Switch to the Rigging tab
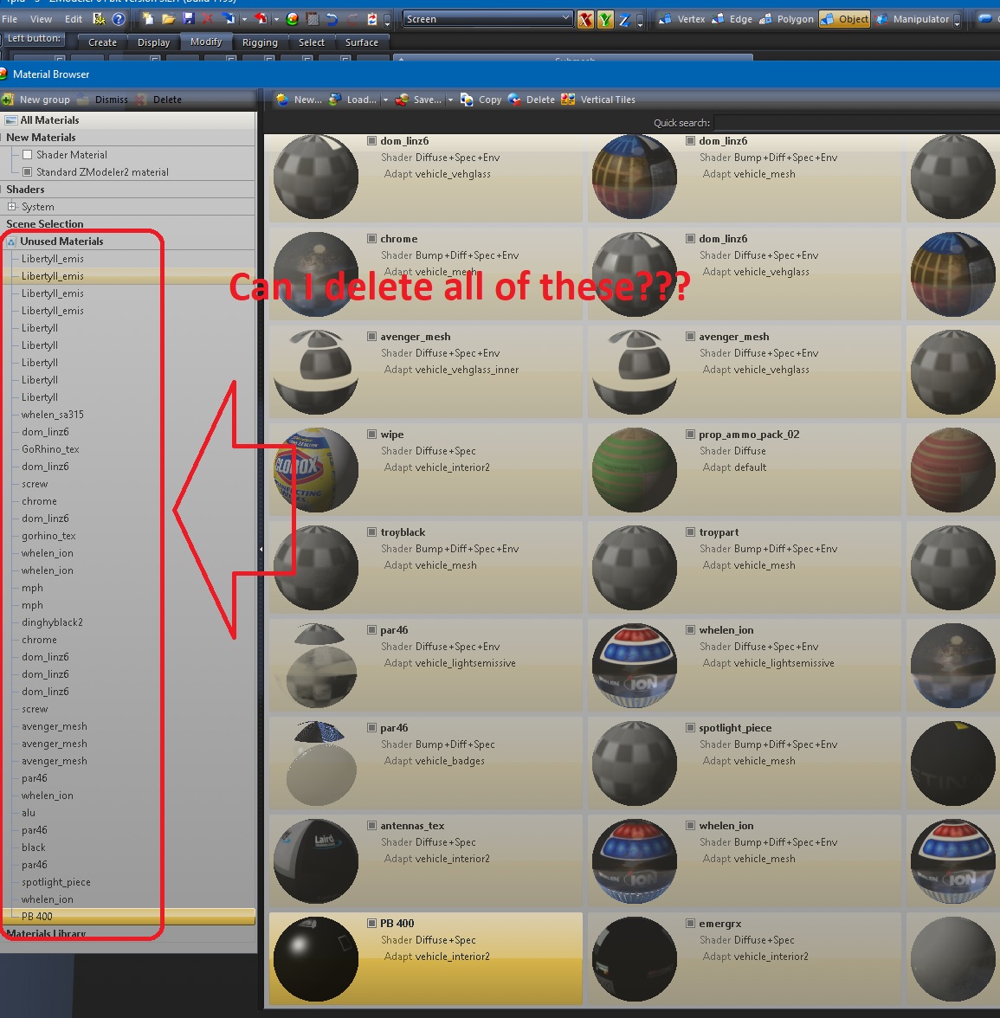This screenshot has width=1000, height=1018. point(260,42)
